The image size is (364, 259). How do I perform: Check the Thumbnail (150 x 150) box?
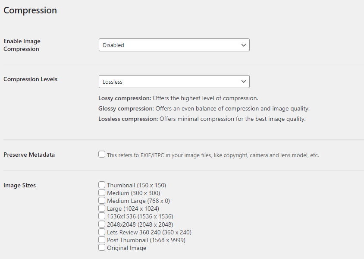pos(102,185)
